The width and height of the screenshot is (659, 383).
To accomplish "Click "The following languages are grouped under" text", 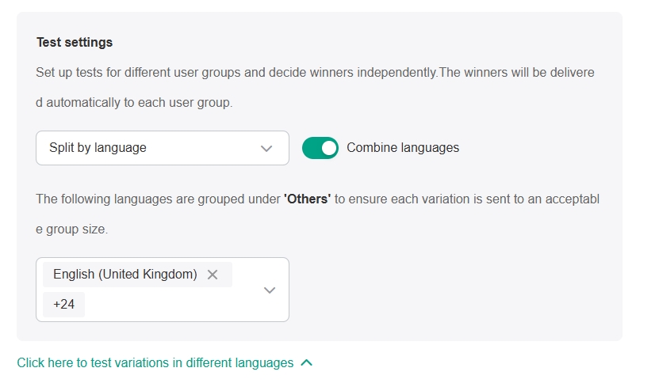I will tap(159, 199).
